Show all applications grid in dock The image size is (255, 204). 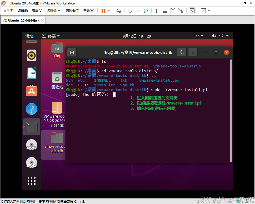[x=32, y=181]
